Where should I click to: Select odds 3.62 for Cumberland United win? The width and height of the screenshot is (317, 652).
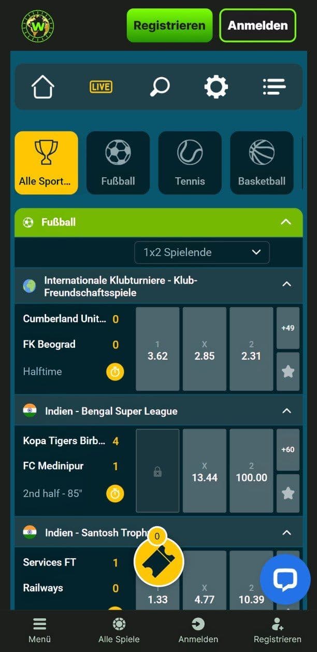tap(157, 349)
